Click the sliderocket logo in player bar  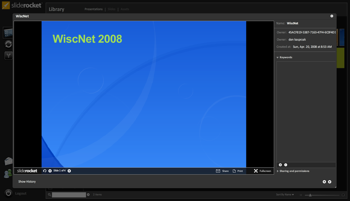[27, 171]
